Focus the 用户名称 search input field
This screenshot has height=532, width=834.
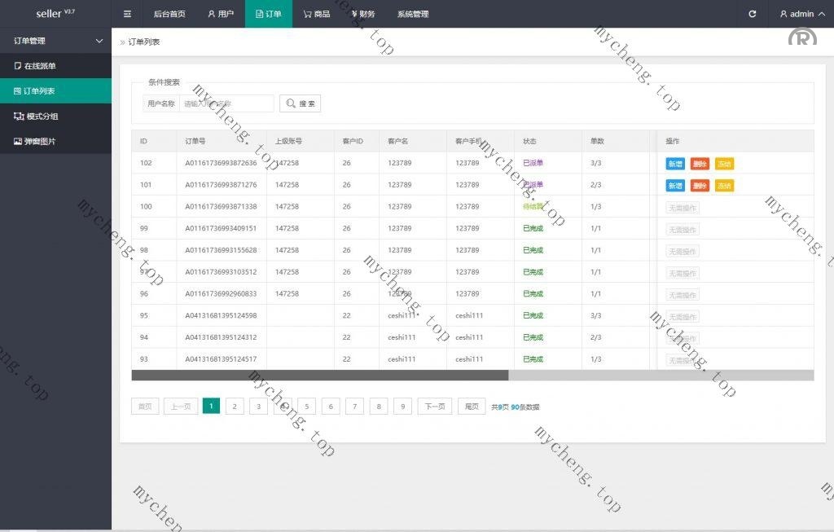click(x=226, y=103)
